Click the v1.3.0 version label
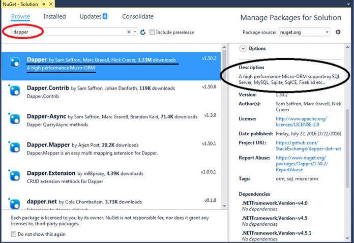This screenshot has height=243, width=354. click(x=210, y=115)
